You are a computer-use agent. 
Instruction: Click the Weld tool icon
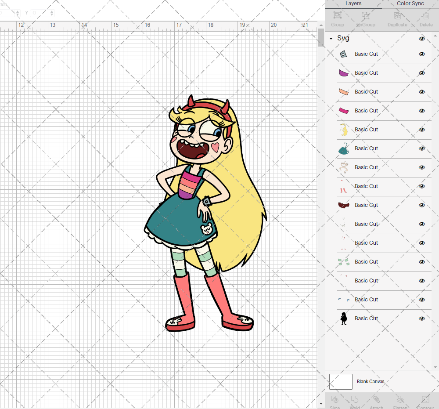(x=355, y=399)
